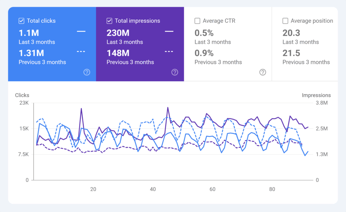Enable the Average position checkbox
This screenshot has width=346, height=212.
285,21
